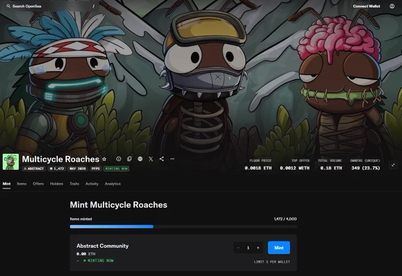
Task: Open the Offers tab
Action: [x=38, y=183]
